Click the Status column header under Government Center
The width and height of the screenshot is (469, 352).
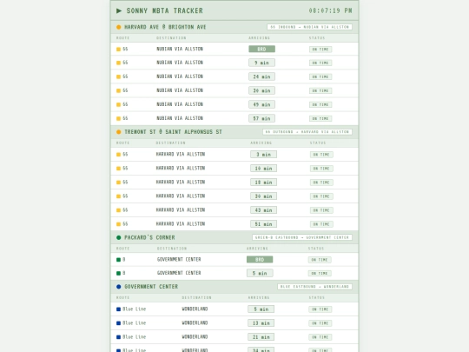tap(317, 297)
